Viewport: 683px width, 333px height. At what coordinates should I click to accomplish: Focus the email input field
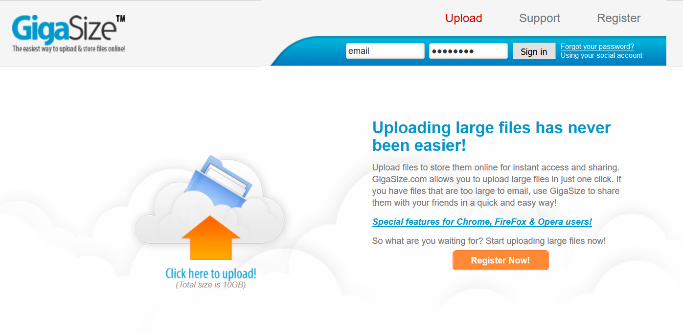pos(385,51)
